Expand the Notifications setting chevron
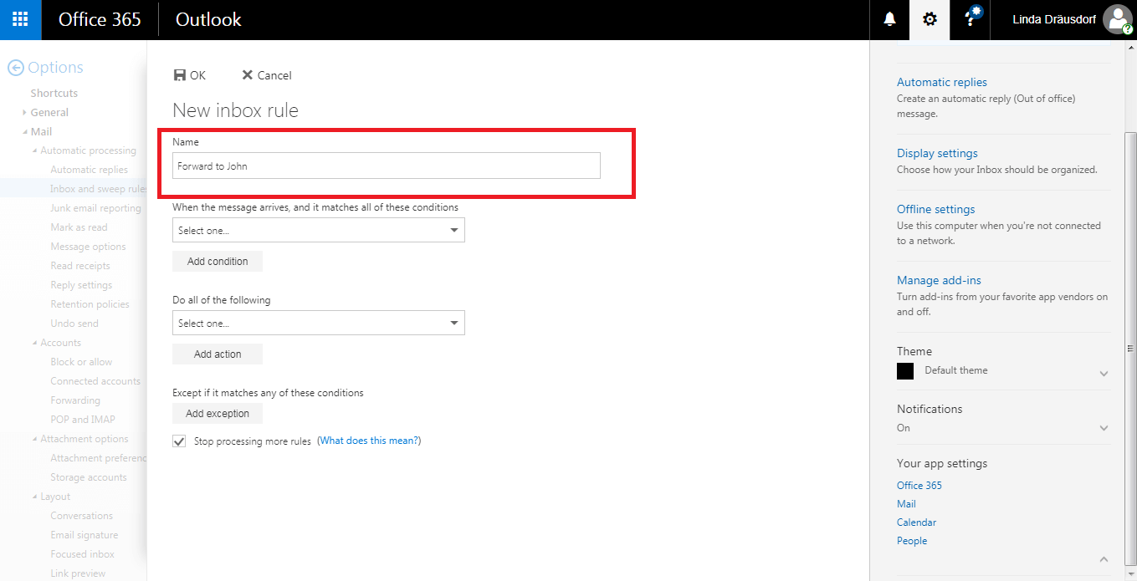The width and height of the screenshot is (1137, 581). 1104,428
